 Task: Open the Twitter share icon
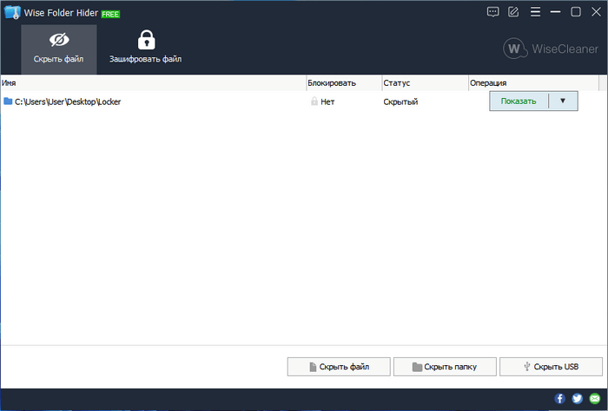[577, 398]
